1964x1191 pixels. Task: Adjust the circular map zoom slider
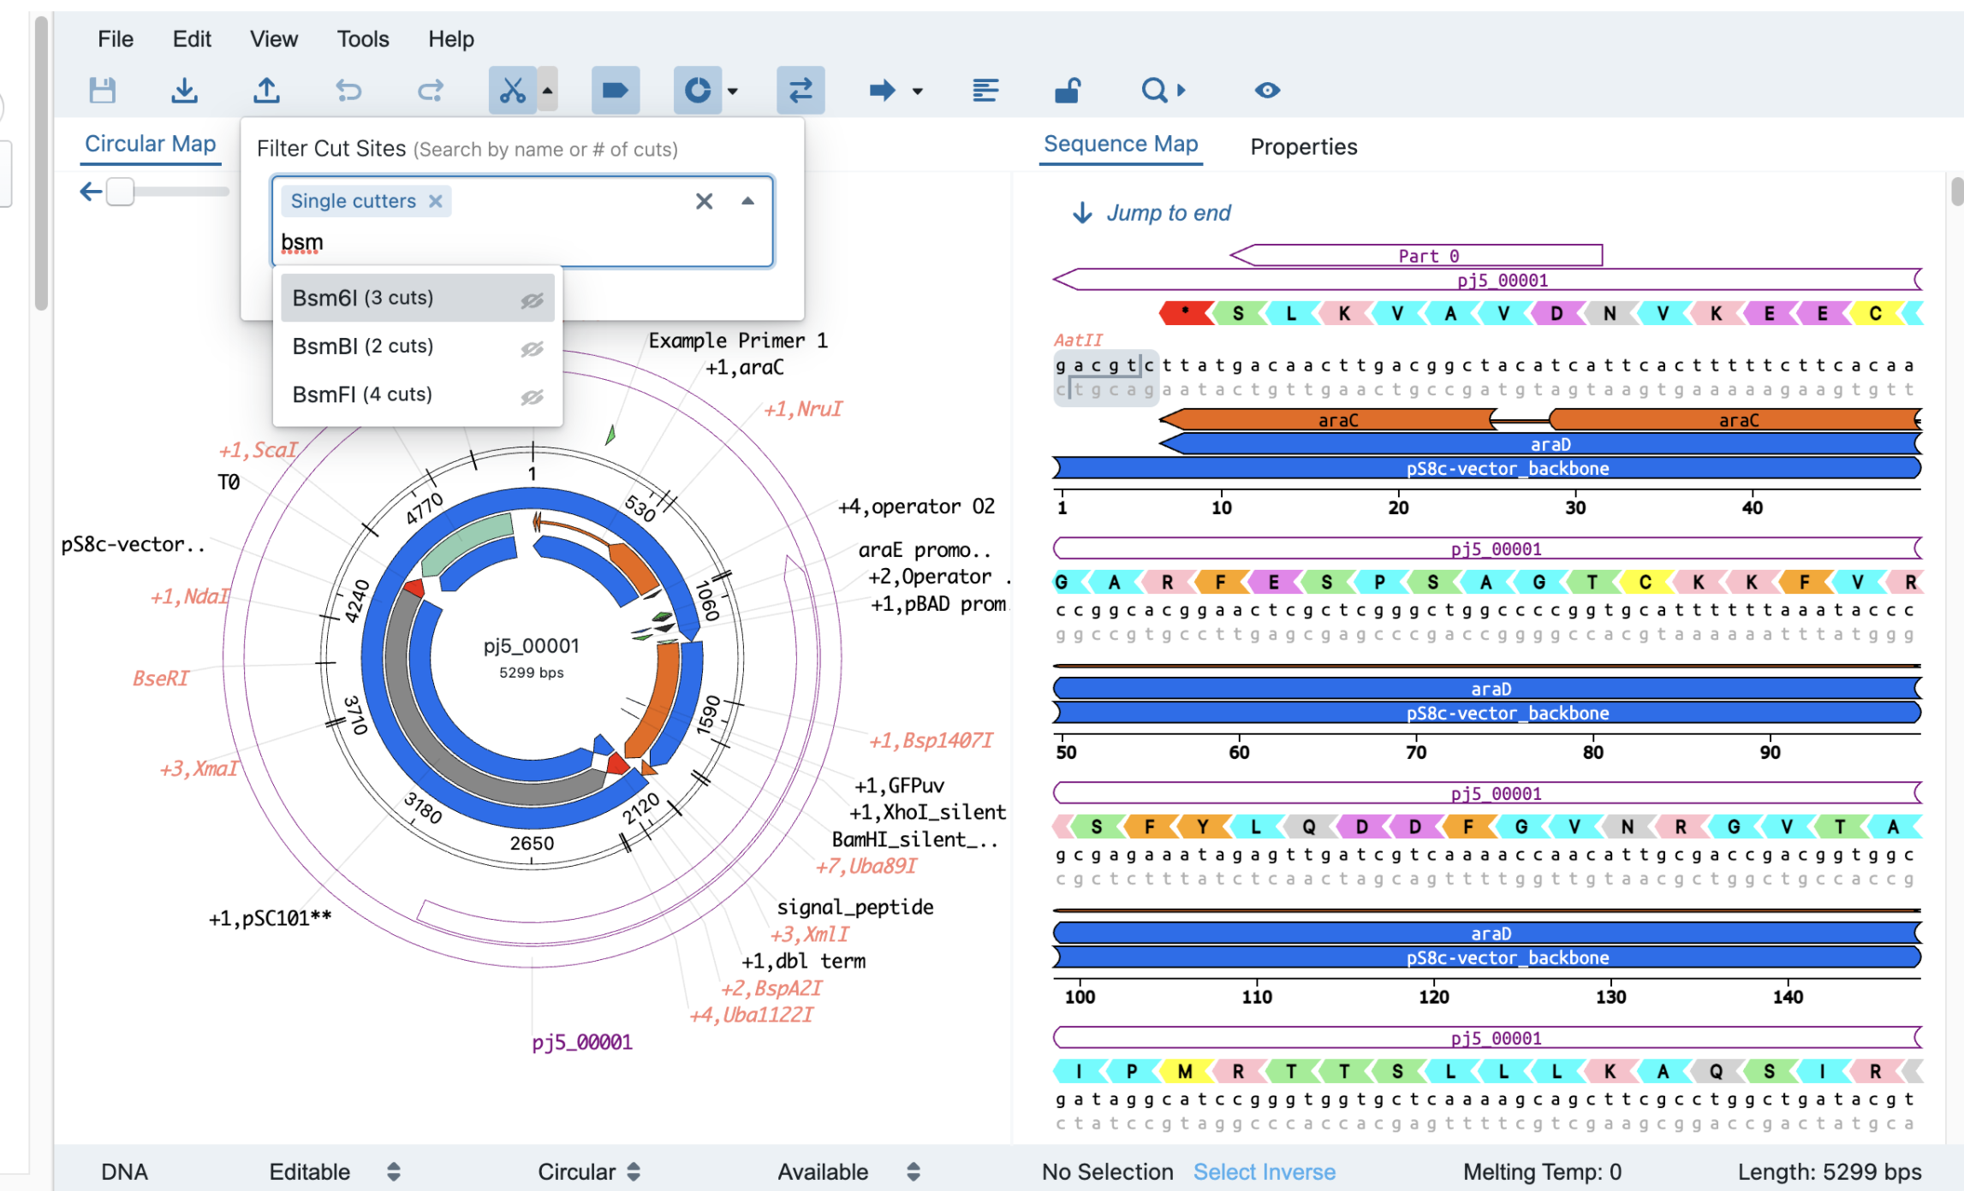pyautogui.click(x=121, y=192)
